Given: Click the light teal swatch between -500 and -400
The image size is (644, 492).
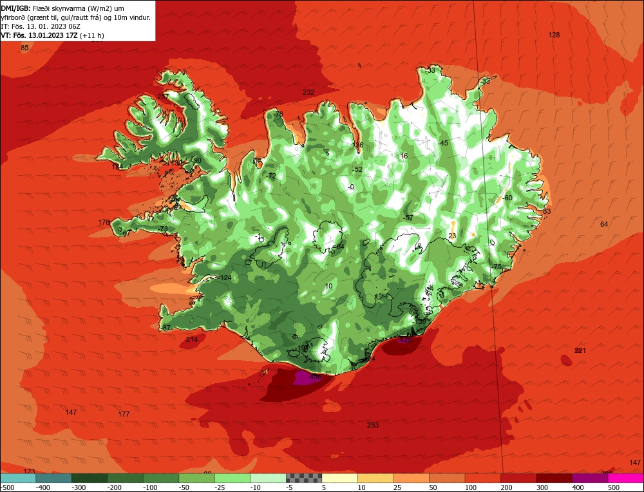Looking at the screenshot, I should click(18, 478).
